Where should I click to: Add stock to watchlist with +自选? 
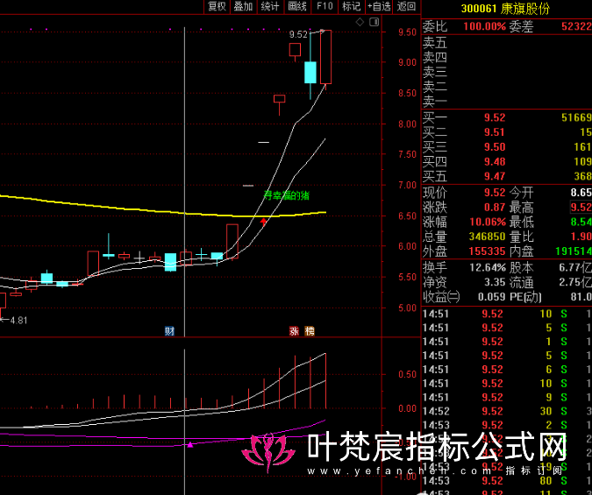coord(380,6)
